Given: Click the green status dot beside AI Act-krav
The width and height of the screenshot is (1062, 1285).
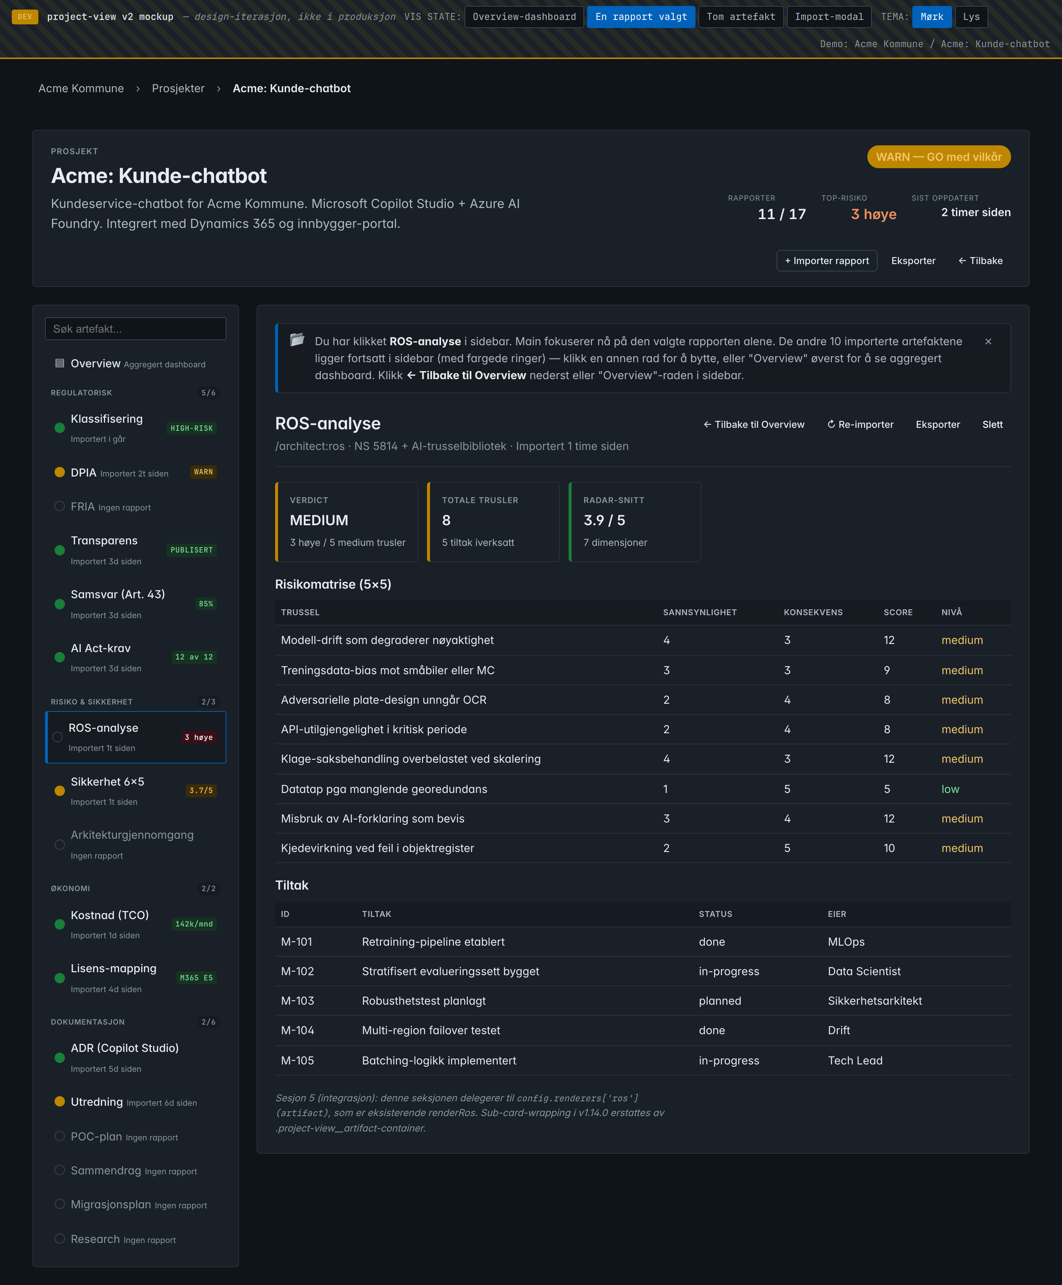Looking at the screenshot, I should (59, 657).
